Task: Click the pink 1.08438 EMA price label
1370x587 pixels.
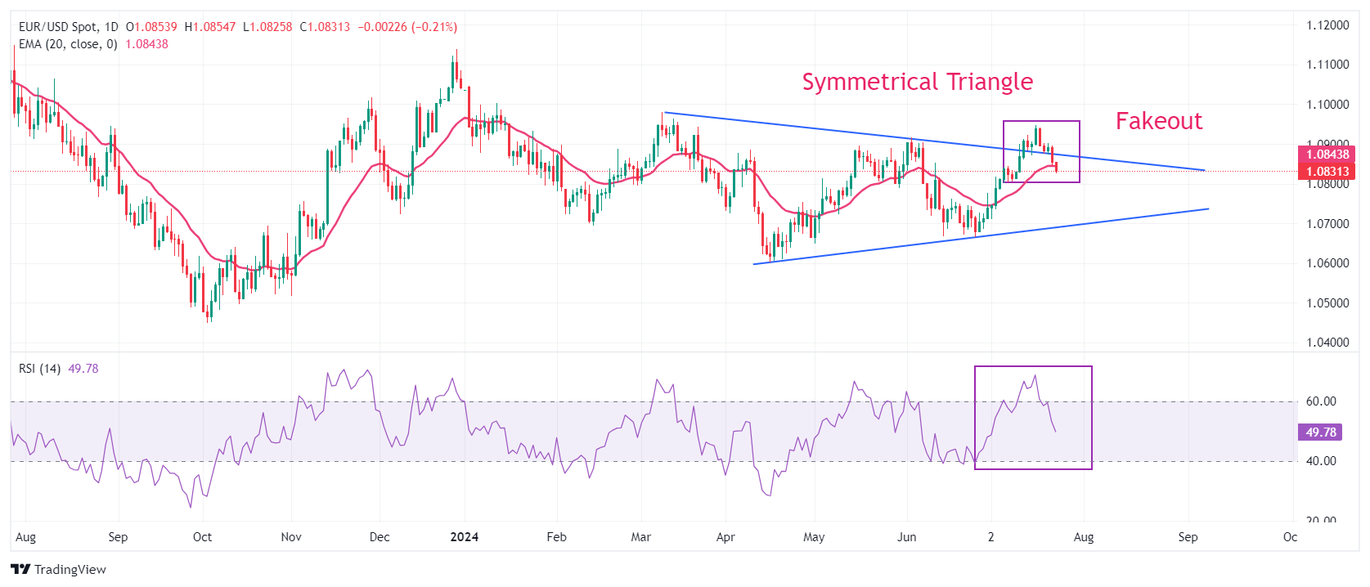Action: coord(1327,155)
